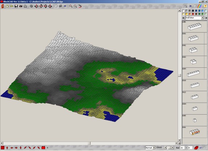The image size is (208, 151).
Task: Pick the pale yellow color swatch
Action: coord(183,14)
